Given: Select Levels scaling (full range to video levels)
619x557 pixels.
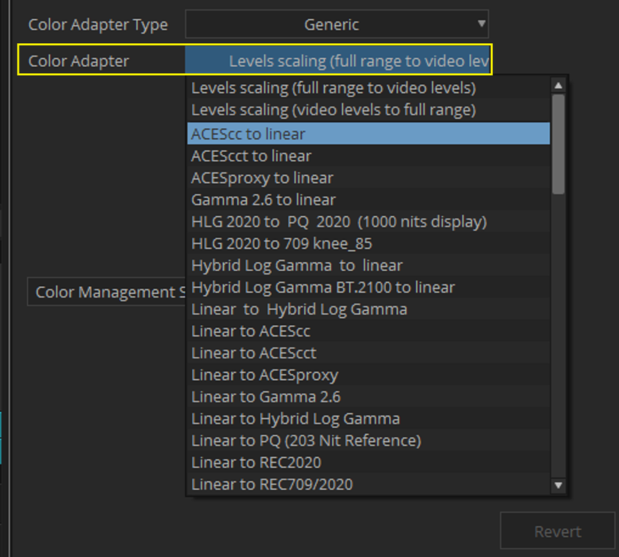Looking at the screenshot, I should 368,88.
